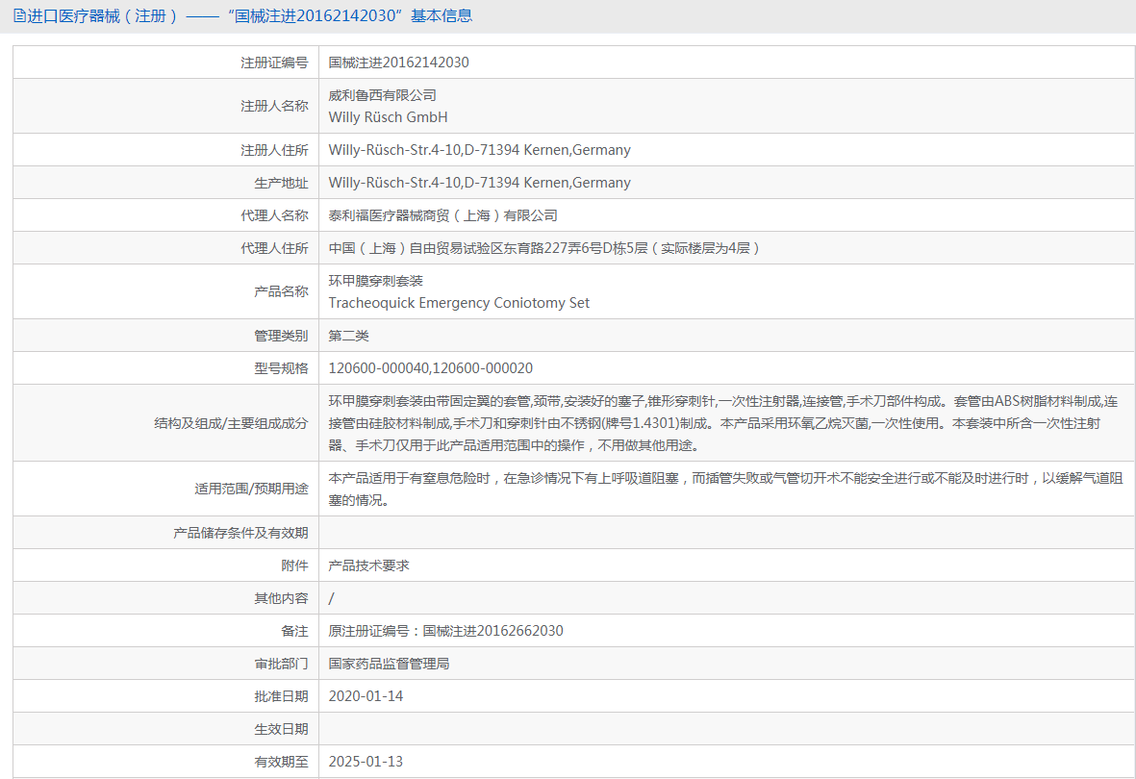Click the label '产品储存条件及有效期'
The height and width of the screenshot is (779, 1136).
(240, 533)
